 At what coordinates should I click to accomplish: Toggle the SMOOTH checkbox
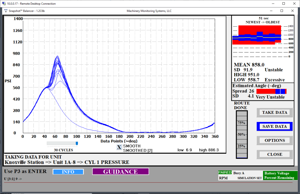[119, 148]
